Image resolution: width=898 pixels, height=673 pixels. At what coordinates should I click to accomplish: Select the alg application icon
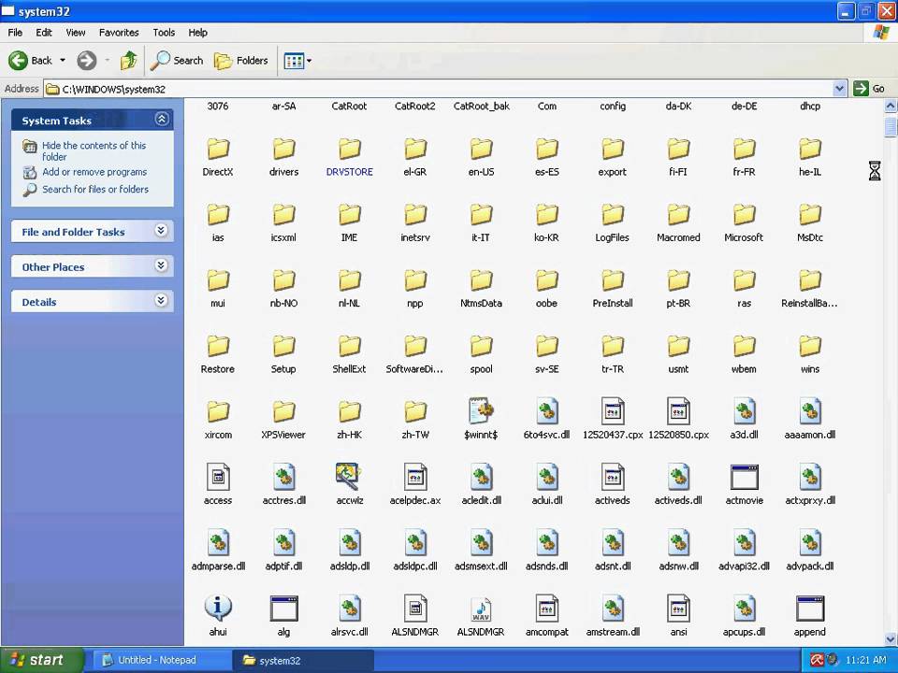coord(284,609)
